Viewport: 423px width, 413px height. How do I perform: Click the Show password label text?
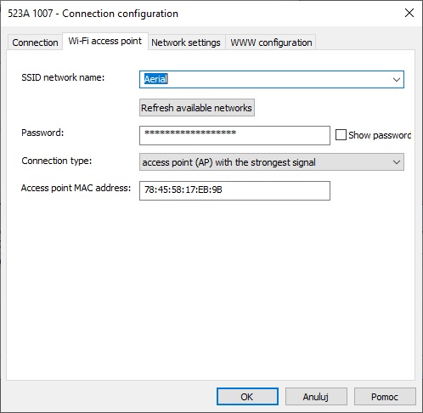coord(380,135)
